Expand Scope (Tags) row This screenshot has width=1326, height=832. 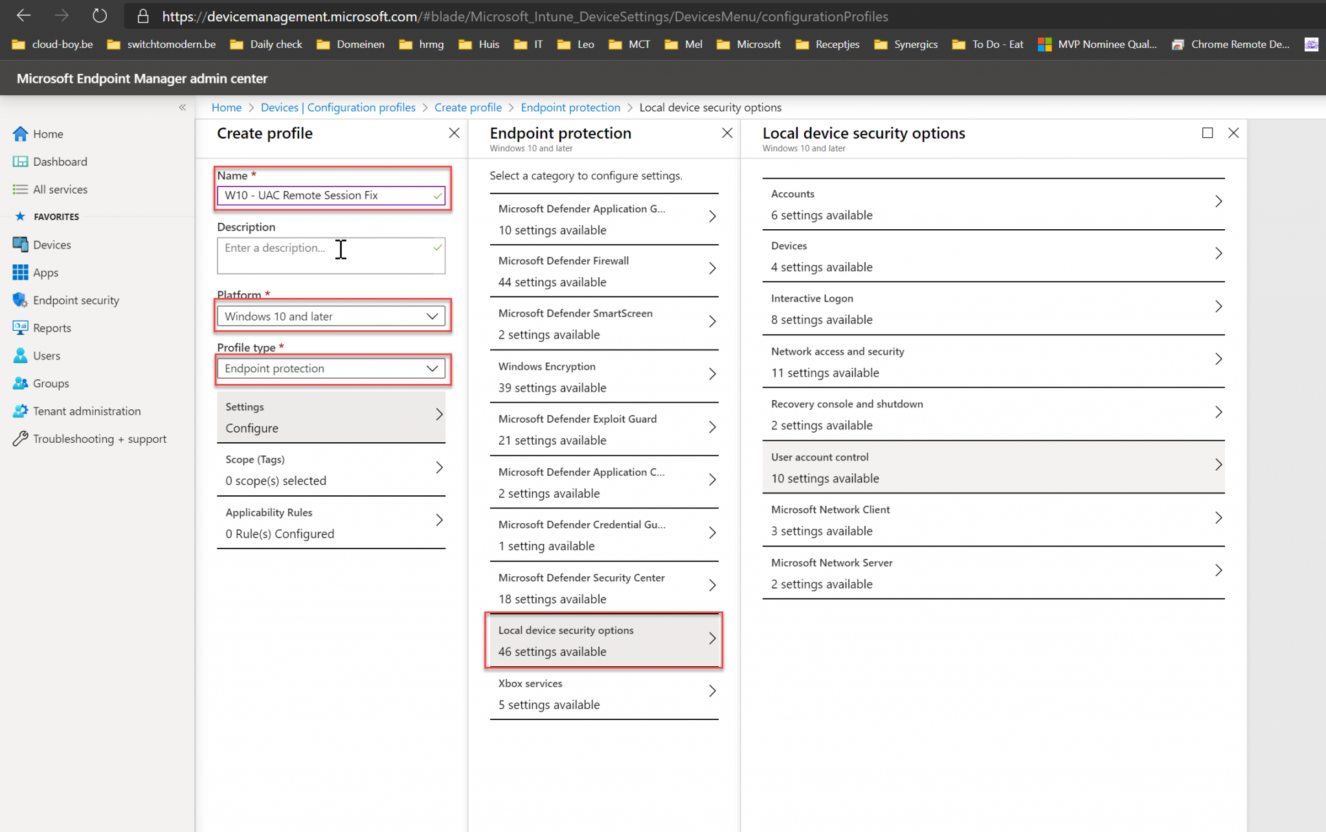[331, 470]
